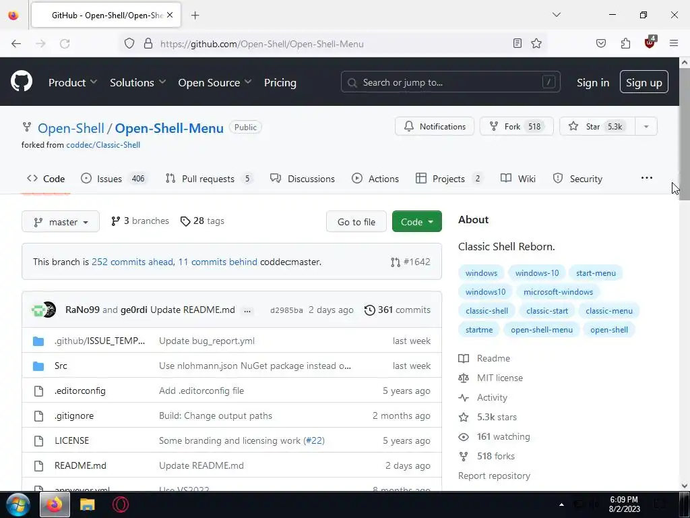This screenshot has width=690, height=518.
Task: Open commit hash d2985ba
Action: click(x=286, y=310)
